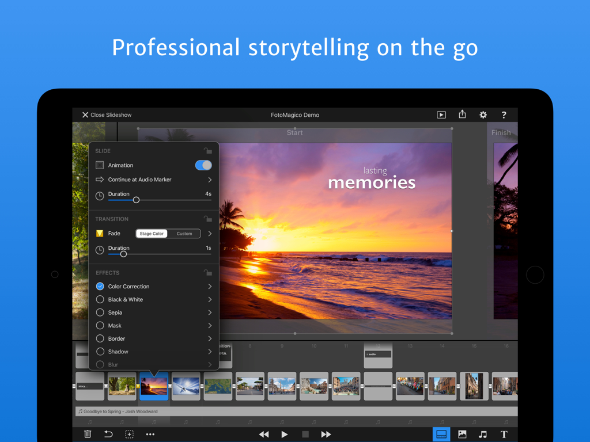Expand the Continue at Audio Marker option
This screenshot has height=442, width=590.
pyautogui.click(x=211, y=180)
